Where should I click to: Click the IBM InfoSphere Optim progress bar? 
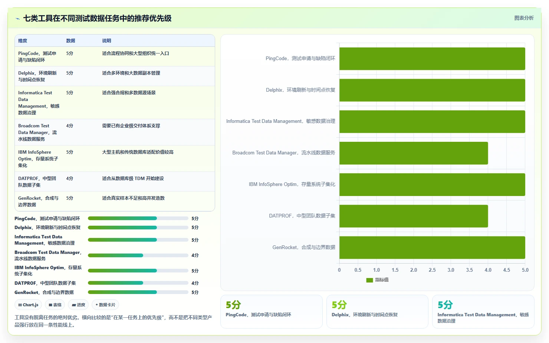click(x=138, y=271)
